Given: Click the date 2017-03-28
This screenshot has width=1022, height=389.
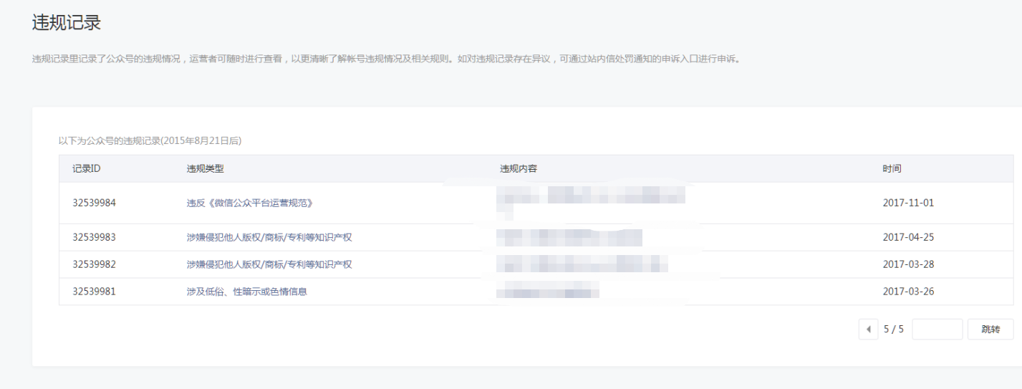Looking at the screenshot, I should click(x=908, y=264).
